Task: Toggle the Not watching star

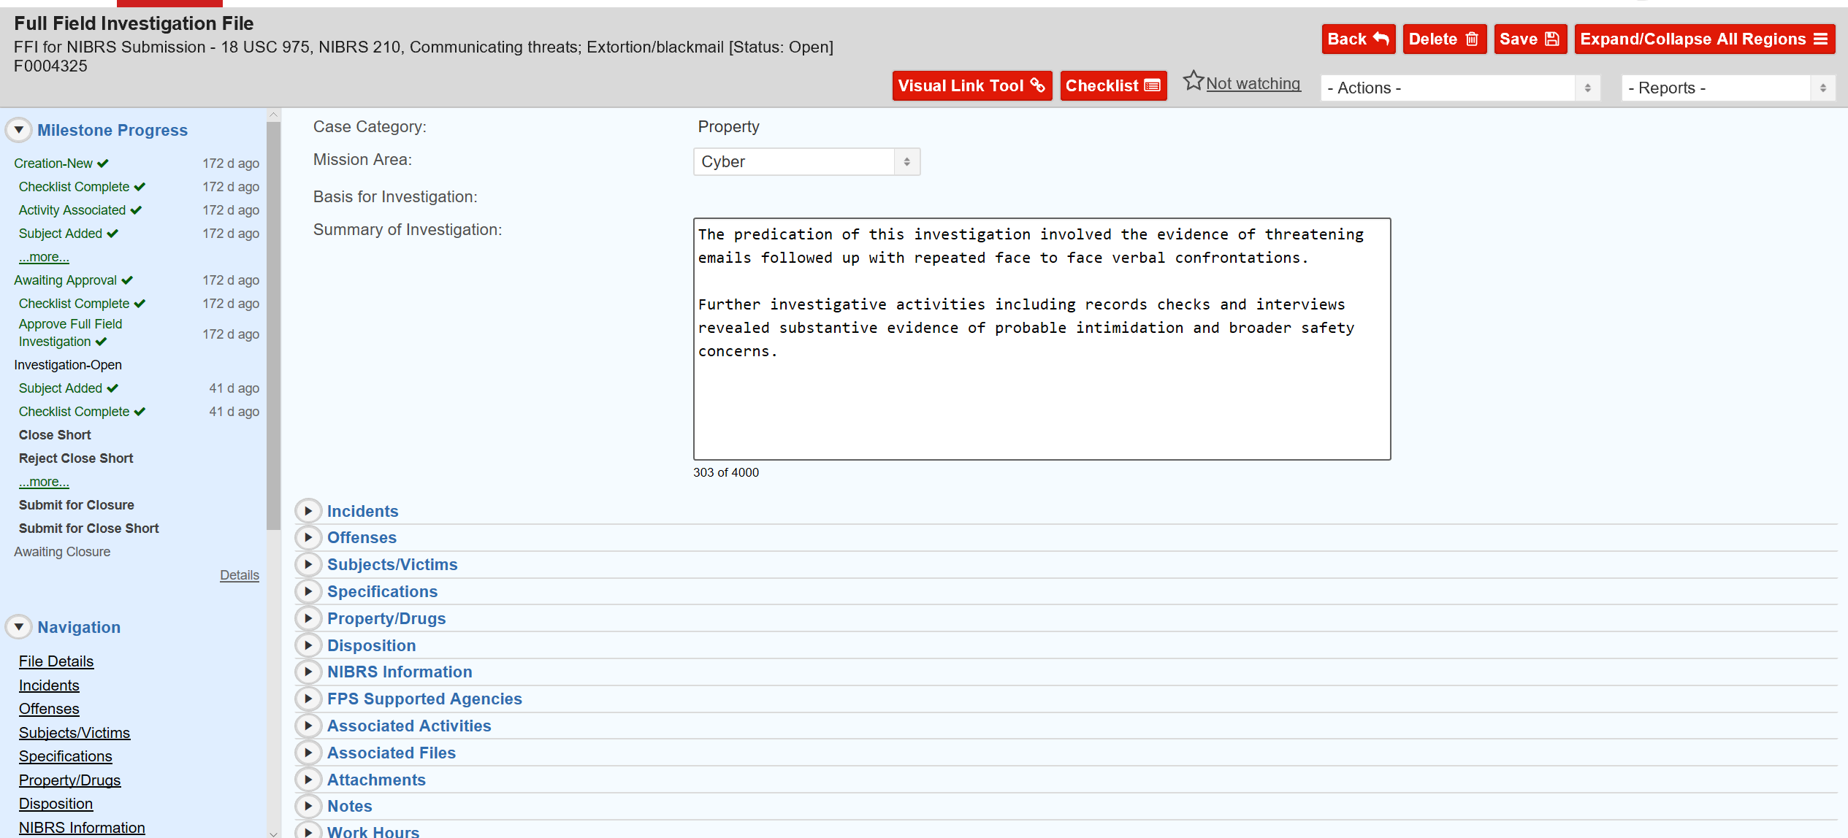Action: pos(1194,81)
